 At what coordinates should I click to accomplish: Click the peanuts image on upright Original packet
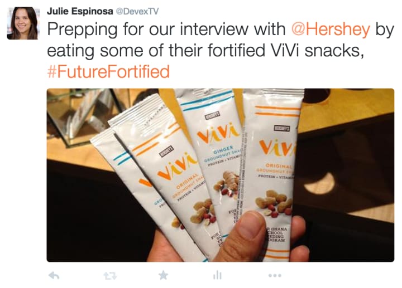pos(274,203)
